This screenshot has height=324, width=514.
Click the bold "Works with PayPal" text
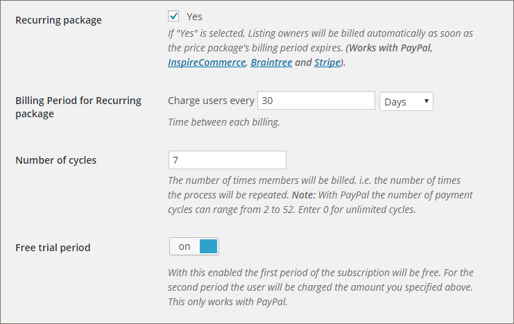point(390,48)
